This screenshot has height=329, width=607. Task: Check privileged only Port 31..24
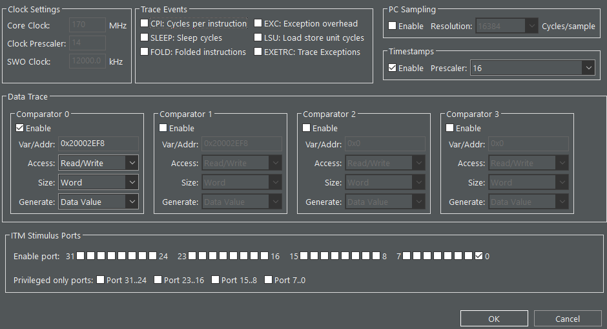click(101, 281)
